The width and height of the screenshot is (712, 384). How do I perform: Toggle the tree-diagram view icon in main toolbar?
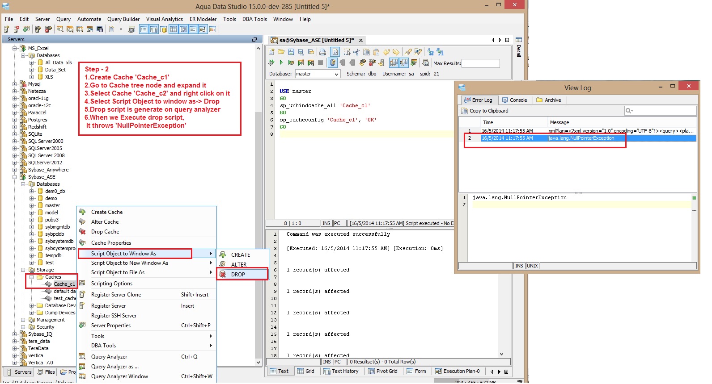203,29
